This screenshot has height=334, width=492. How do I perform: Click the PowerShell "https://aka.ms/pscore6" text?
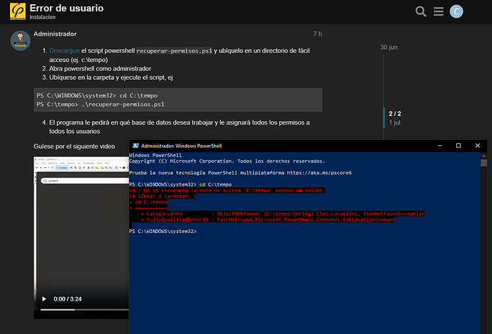[x=319, y=172]
